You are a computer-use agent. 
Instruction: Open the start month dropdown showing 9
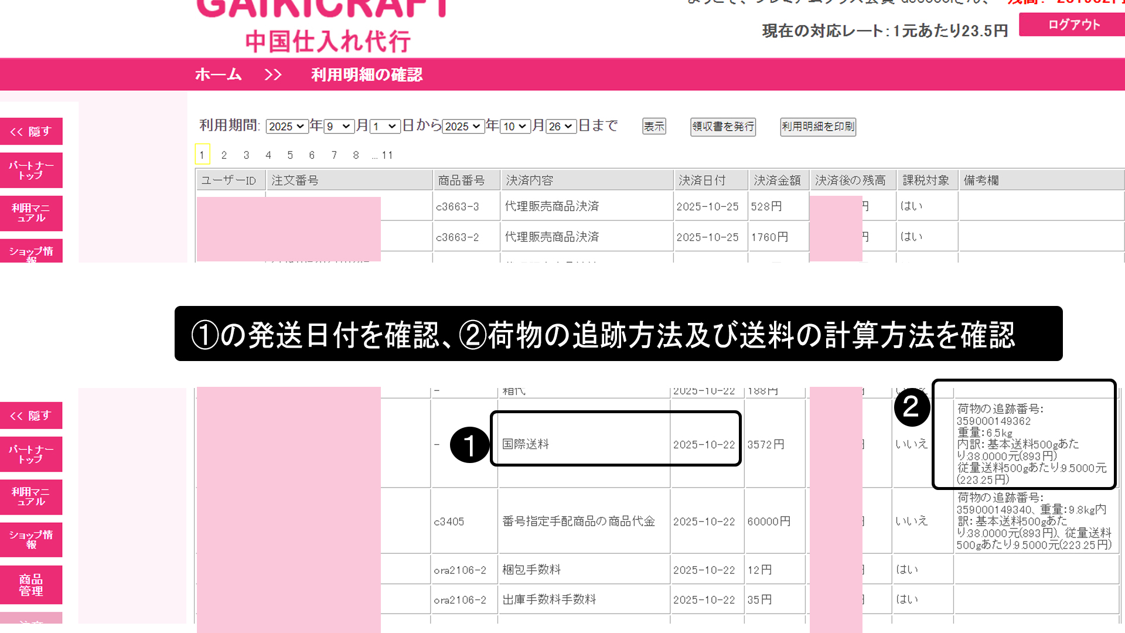tap(339, 127)
